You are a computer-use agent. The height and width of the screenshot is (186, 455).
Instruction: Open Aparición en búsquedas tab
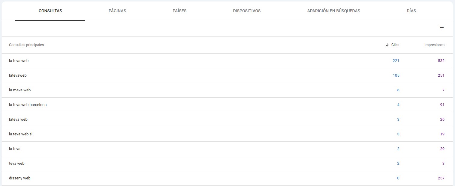(333, 11)
